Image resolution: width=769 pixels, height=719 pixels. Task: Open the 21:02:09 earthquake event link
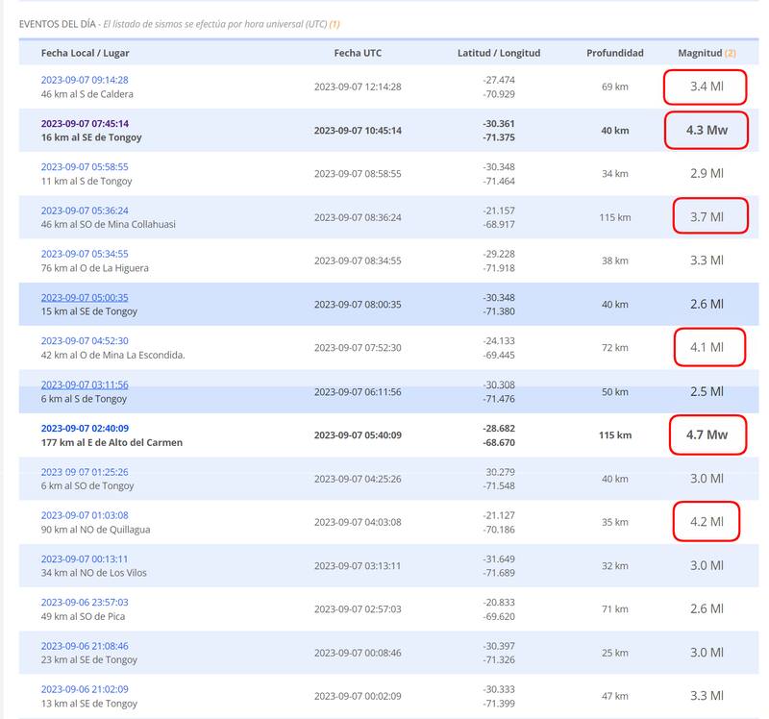tap(85, 689)
